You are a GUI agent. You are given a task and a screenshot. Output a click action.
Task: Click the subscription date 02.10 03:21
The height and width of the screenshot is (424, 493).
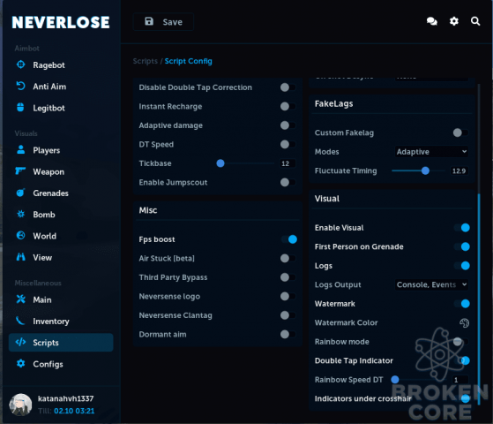pyautogui.click(x=74, y=411)
